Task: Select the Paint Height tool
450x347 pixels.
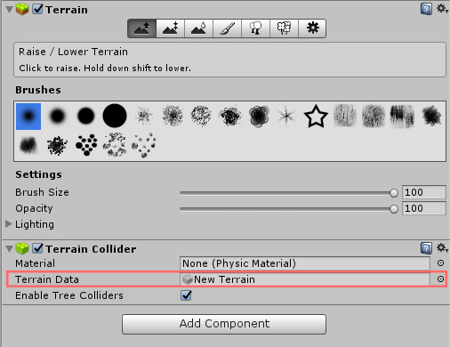Action: [170, 28]
